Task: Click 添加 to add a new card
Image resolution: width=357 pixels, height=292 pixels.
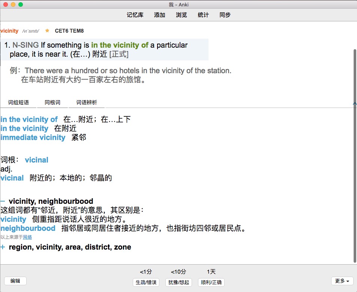Action: click(159, 15)
